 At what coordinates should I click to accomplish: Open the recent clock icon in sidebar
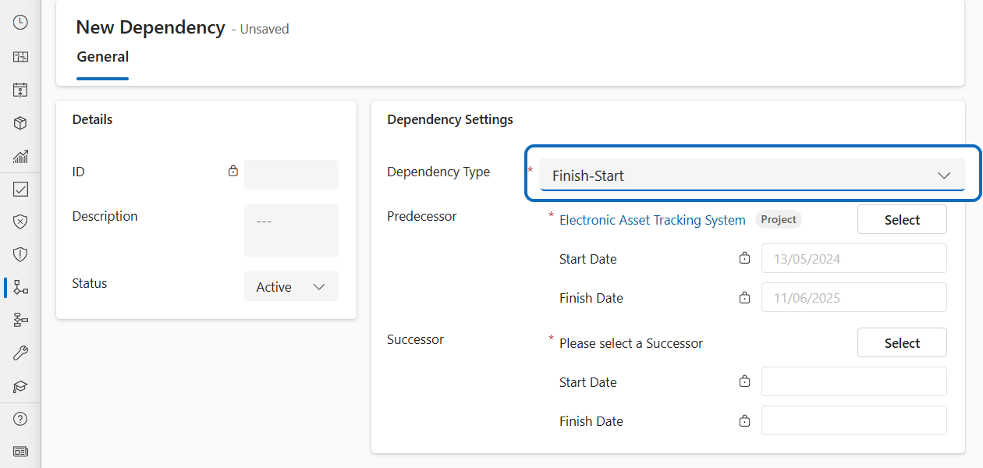click(20, 23)
